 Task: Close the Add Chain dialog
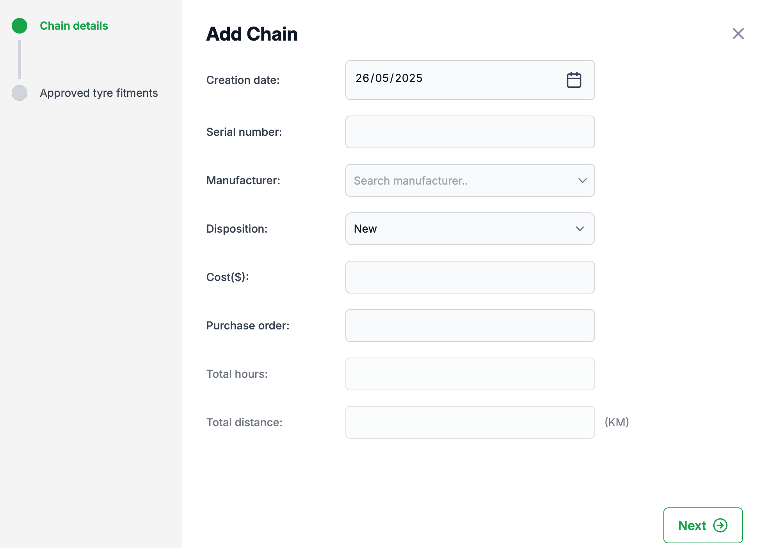coord(738,34)
